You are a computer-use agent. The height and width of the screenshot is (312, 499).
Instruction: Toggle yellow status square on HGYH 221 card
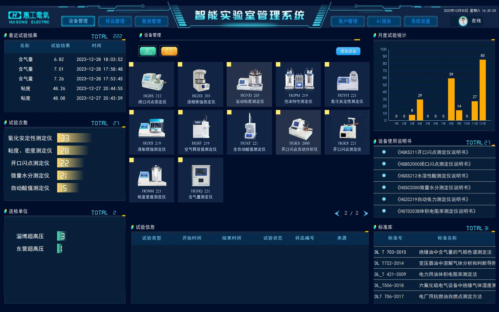click(327, 64)
